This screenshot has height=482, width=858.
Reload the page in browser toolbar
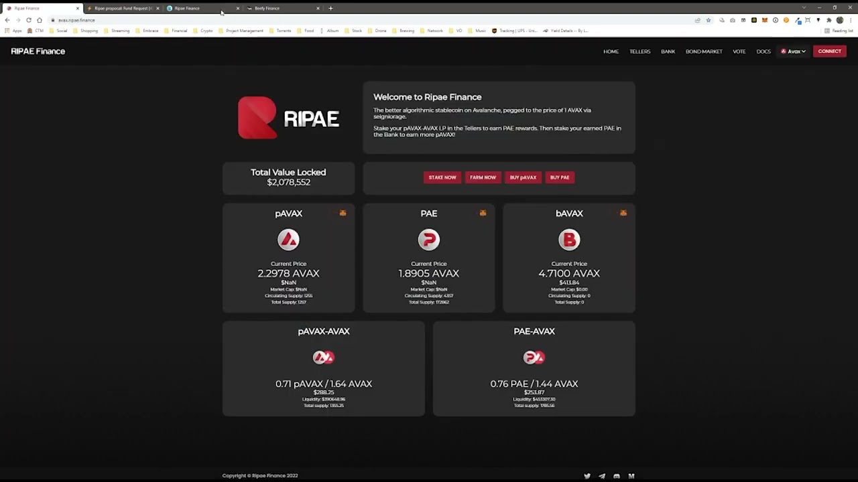click(28, 20)
